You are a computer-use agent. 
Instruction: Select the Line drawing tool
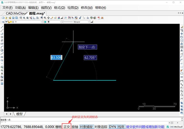2,27
